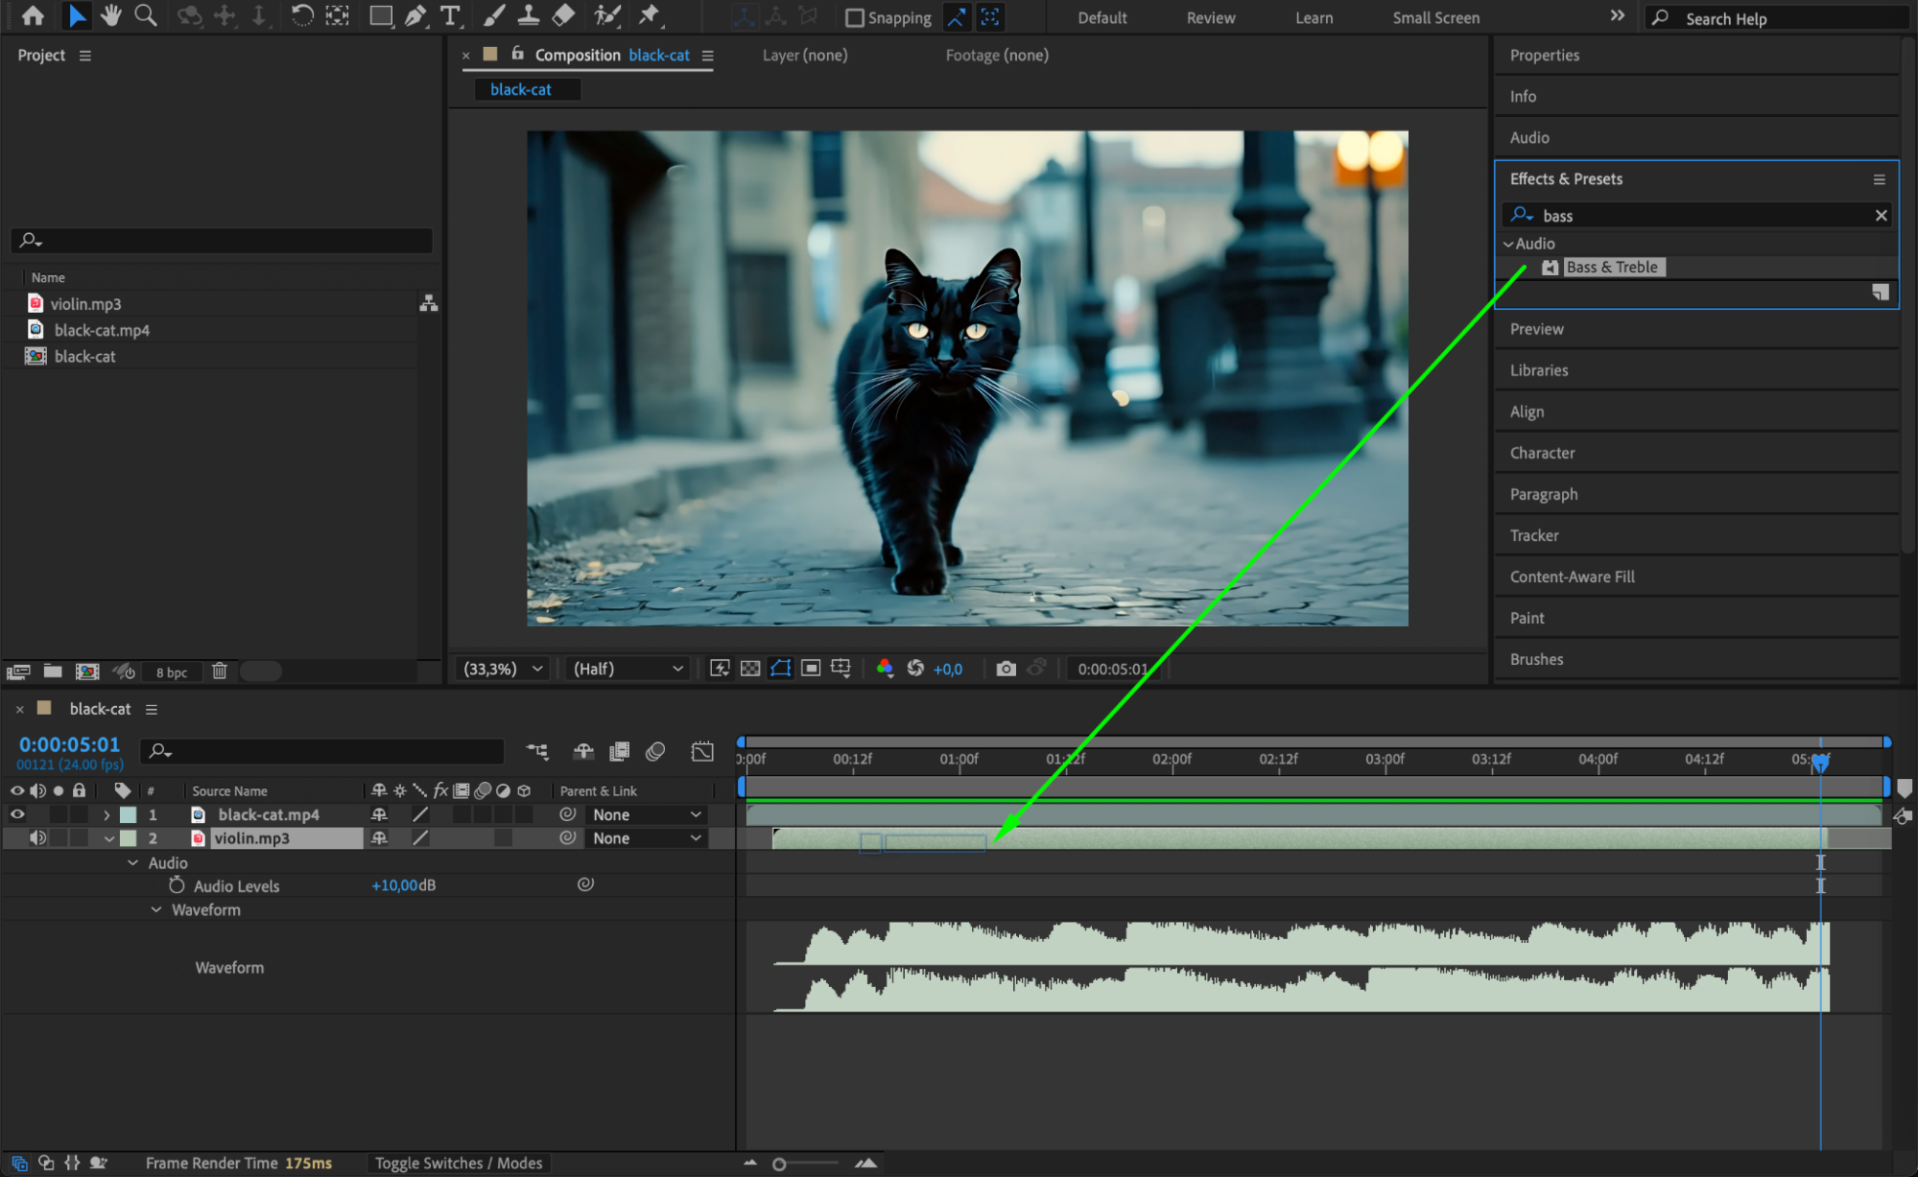This screenshot has width=1918, height=1177.
Task: Clear the bass search in Effects & Presets
Action: pyautogui.click(x=1881, y=216)
